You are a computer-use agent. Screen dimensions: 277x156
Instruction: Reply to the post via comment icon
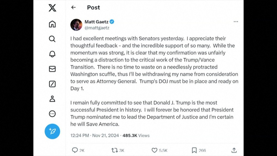pos(75,150)
